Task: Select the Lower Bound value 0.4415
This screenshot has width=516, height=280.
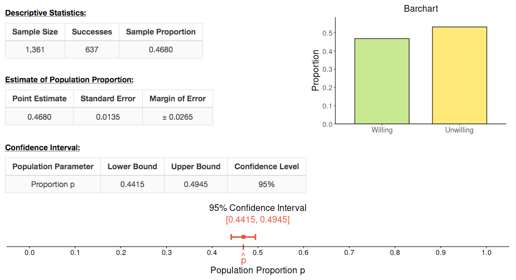Action: (132, 184)
